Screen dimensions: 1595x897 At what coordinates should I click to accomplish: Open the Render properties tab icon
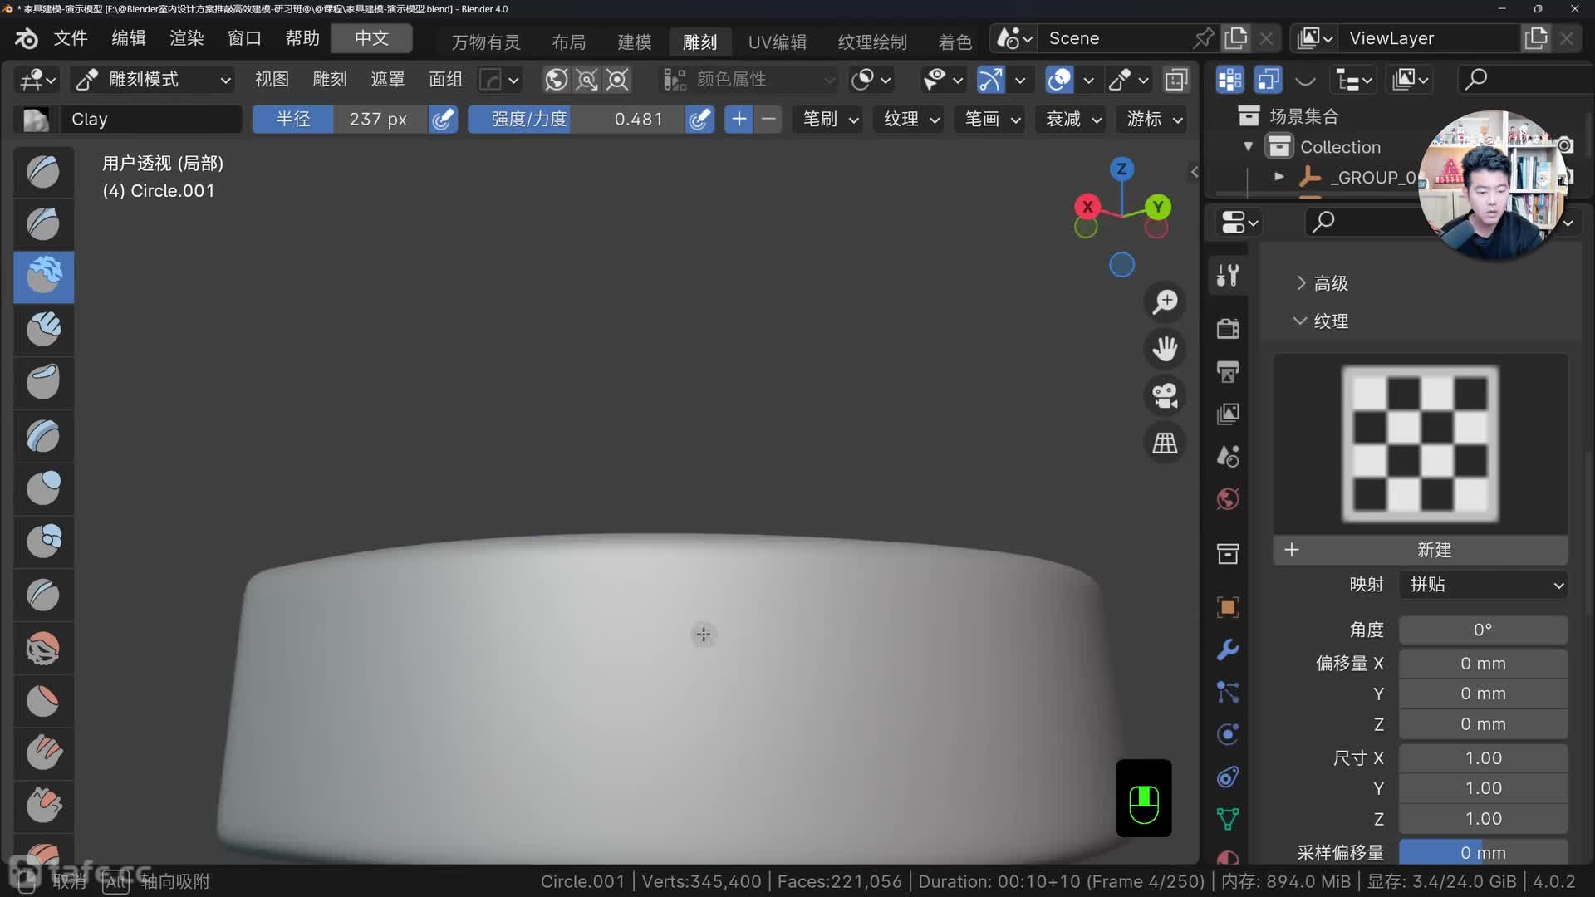pos(1228,328)
